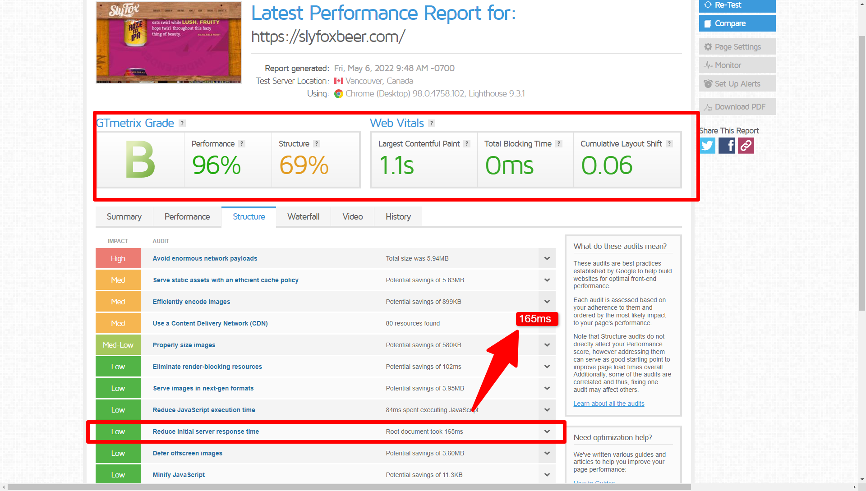Screen dimensions: 866x491
Task: Open Eliminate render-blocking resources link
Action: (207, 367)
